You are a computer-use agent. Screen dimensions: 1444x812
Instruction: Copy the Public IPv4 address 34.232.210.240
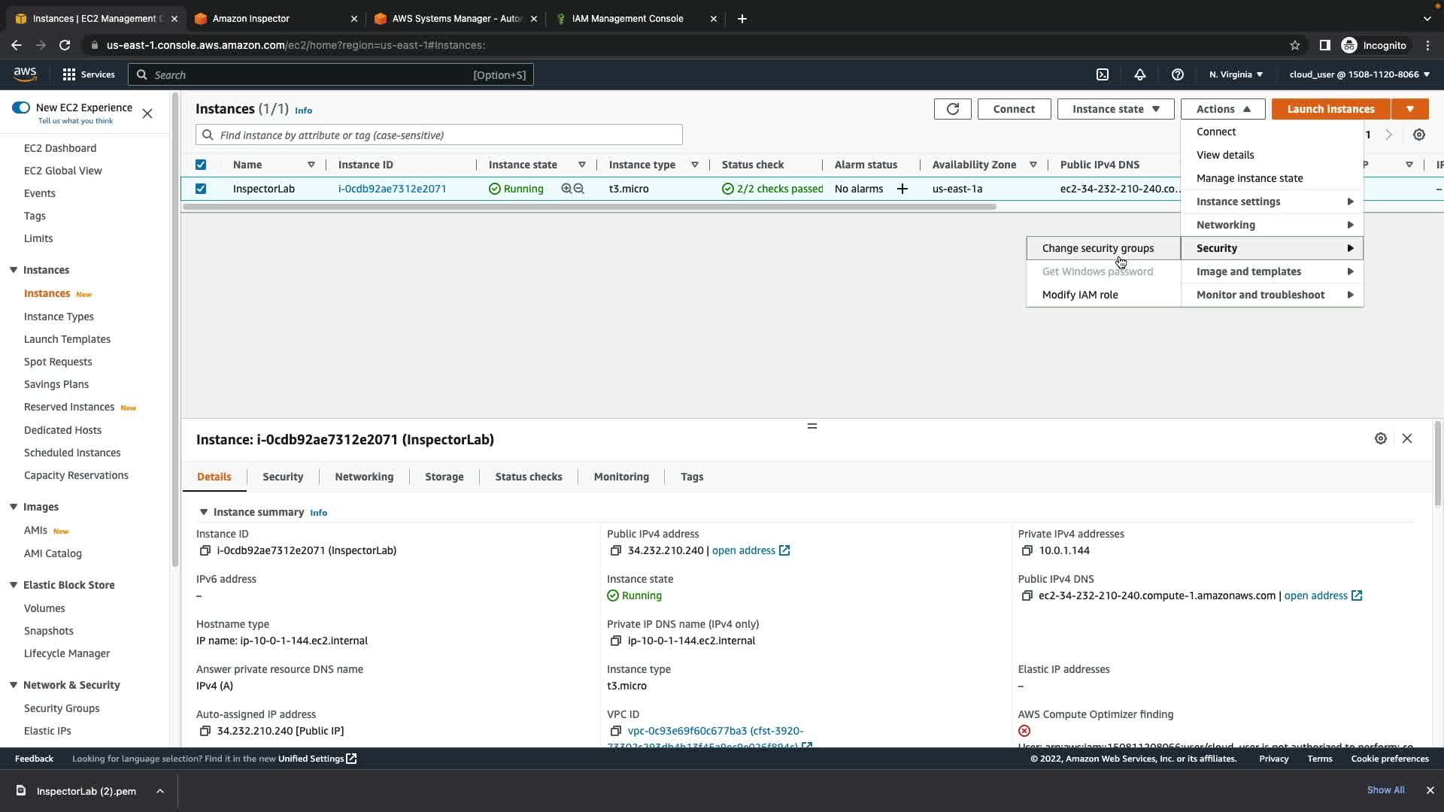[x=615, y=550]
